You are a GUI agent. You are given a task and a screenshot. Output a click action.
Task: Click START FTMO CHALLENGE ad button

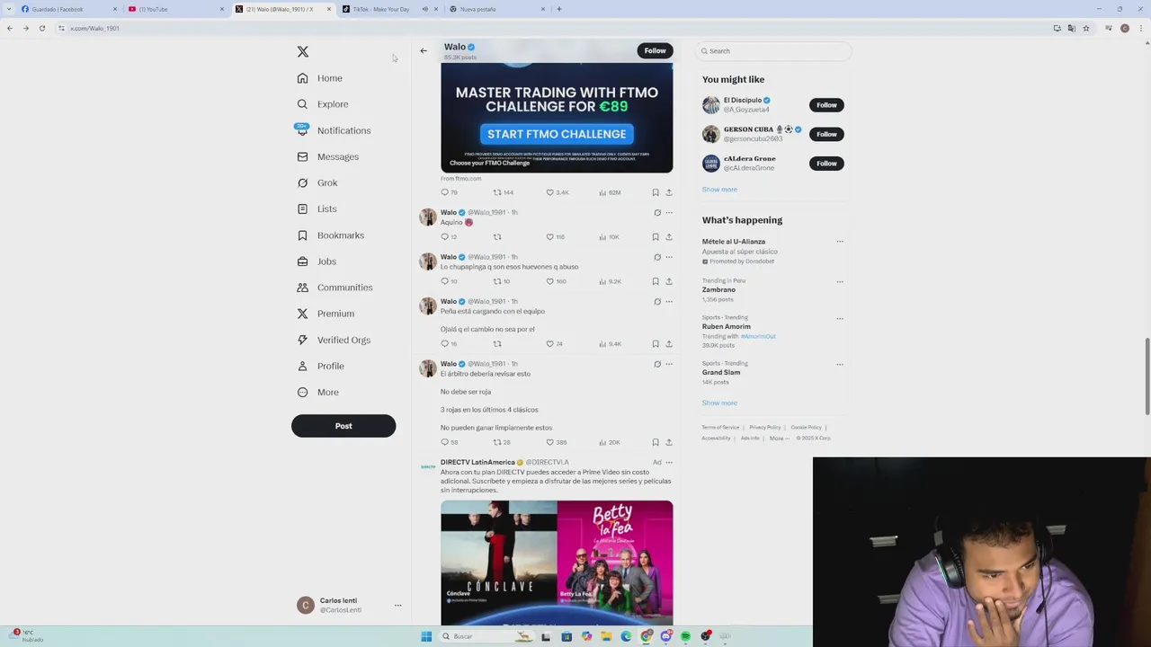[557, 134]
